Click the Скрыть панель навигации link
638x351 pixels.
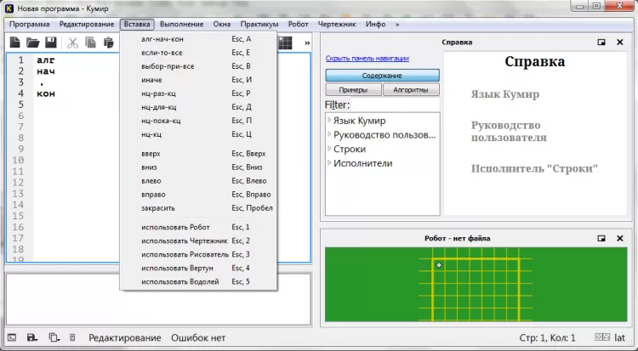pos(367,58)
